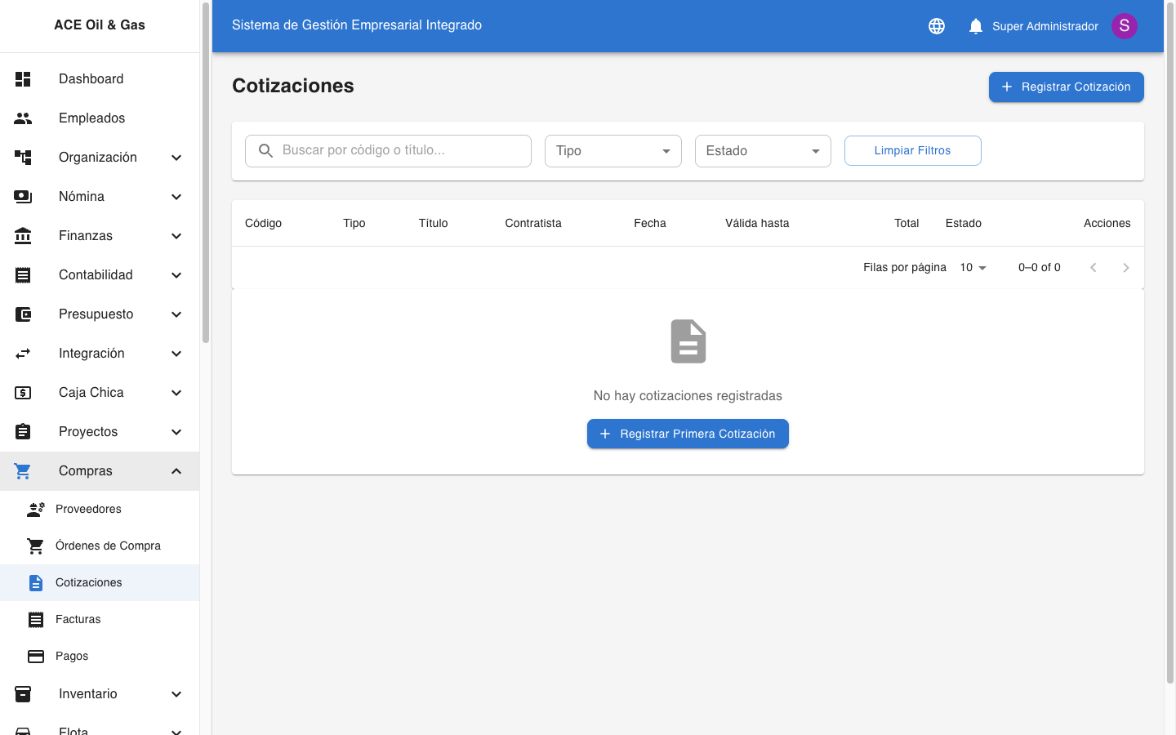Click the purple user avatar

pos(1124,26)
